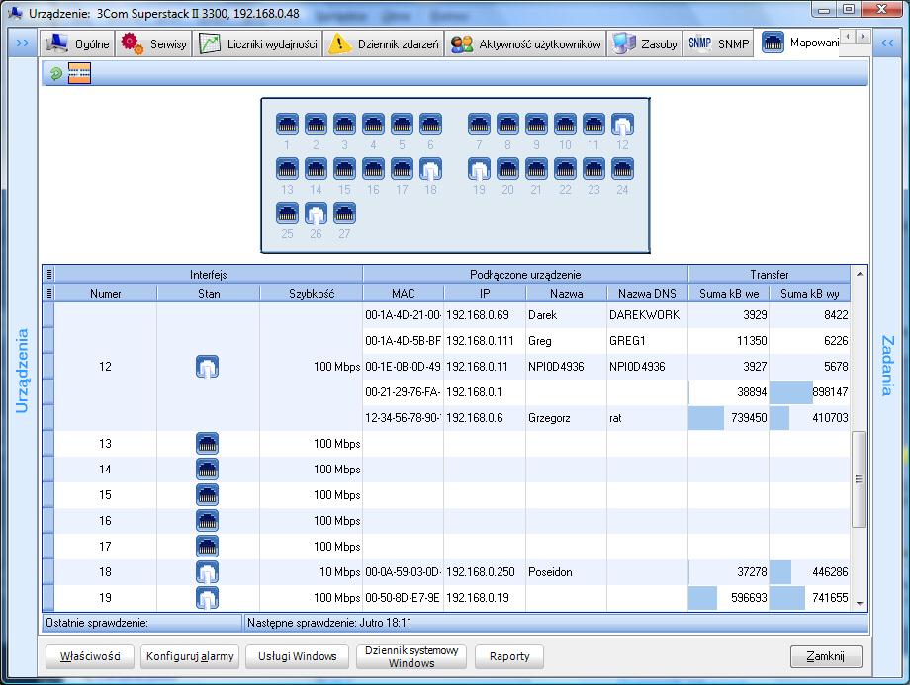Select connected port 18 in switch diagram
The height and width of the screenshot is (685, 910).
(x=430, y=169)
